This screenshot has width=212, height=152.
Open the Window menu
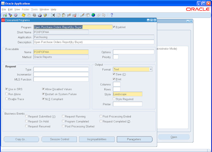tap(44, 10)
